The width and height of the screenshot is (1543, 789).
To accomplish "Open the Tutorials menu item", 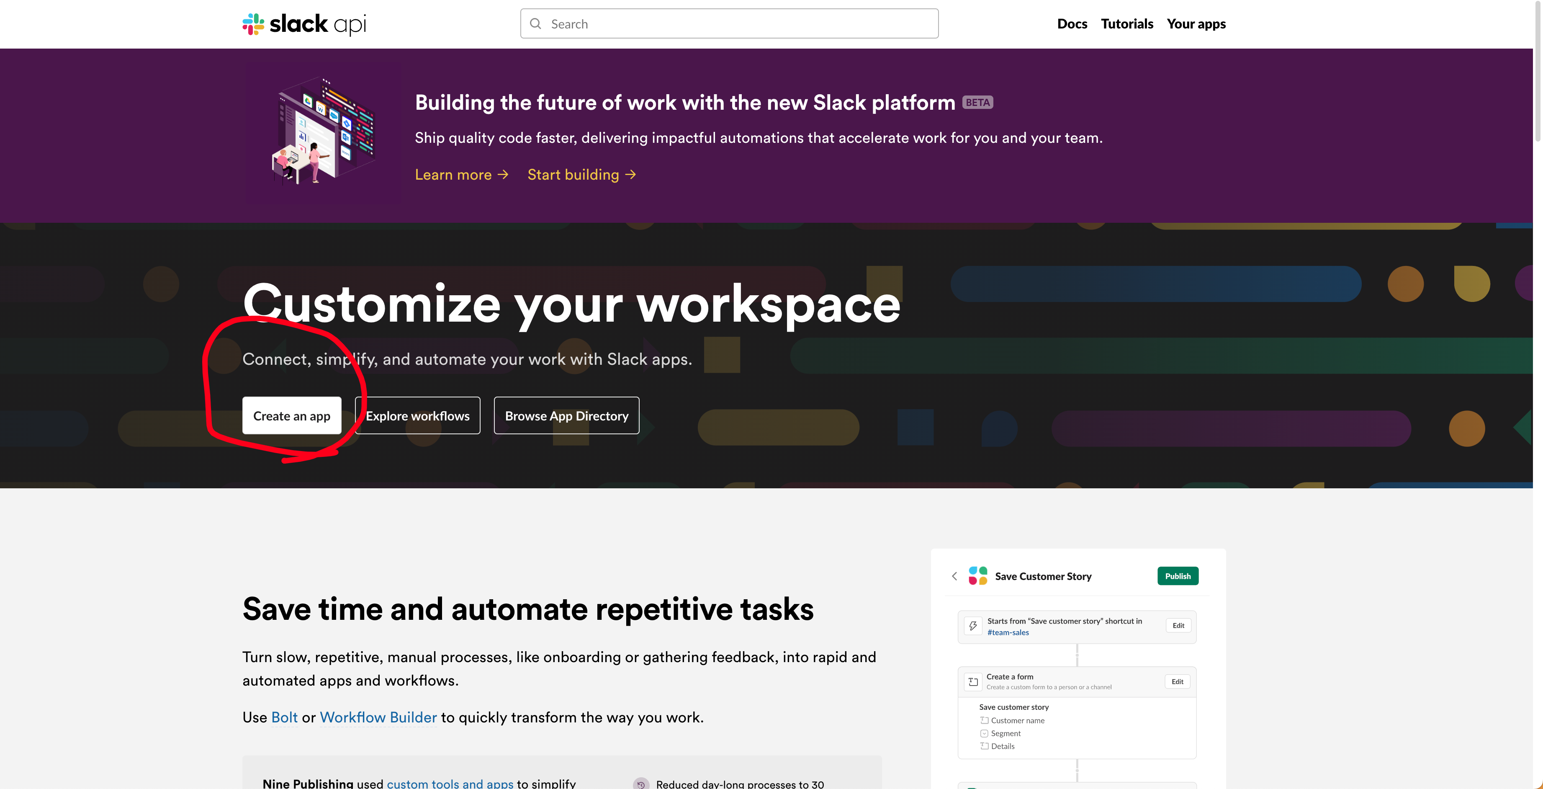I will tap(1127, 23).
